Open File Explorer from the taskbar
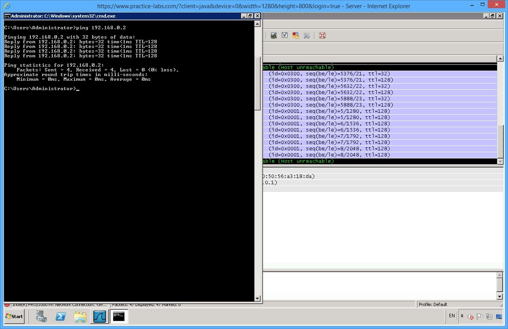Screen dimensions: 508x329 (x=80, y=317)
